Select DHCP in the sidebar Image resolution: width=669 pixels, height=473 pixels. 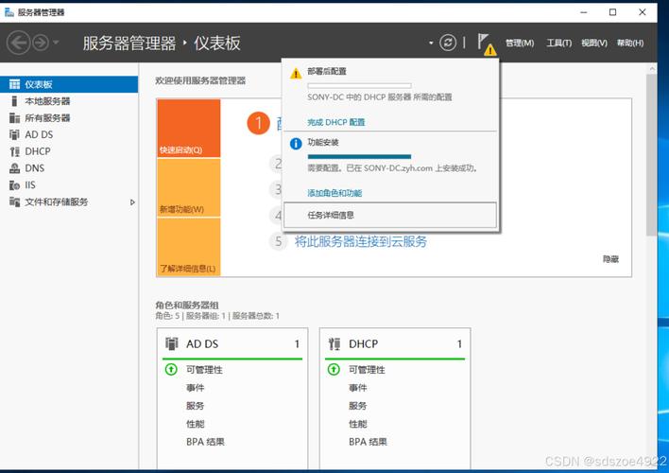pos(69,151)
